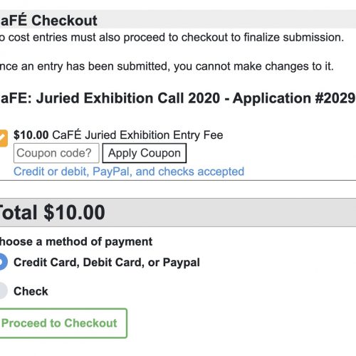Open the Credit or debit, PayPal, checks link
Screen dimensions: 356x356
[x=129, y=172]
